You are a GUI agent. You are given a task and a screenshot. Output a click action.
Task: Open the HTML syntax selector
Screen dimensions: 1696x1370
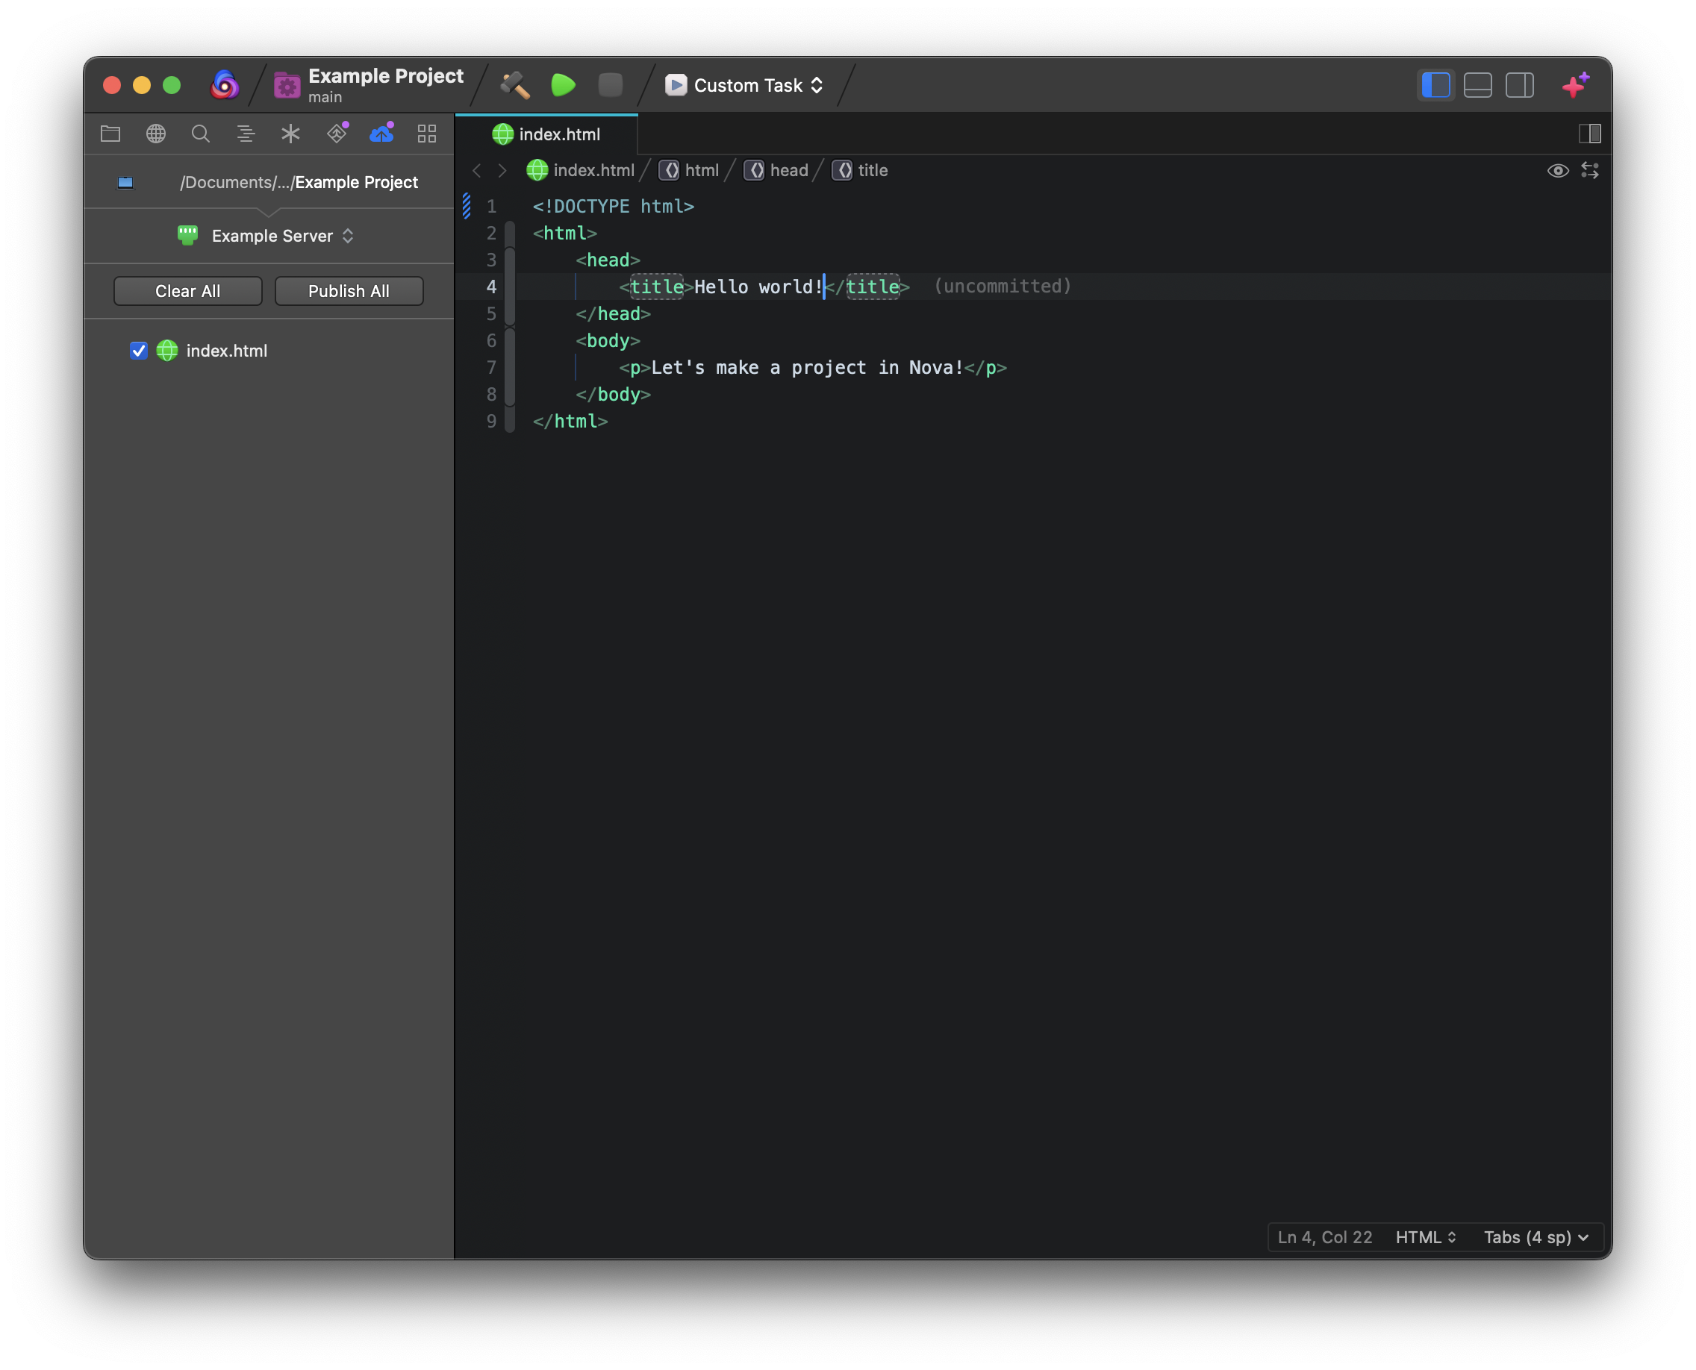pos(1426,1237)
